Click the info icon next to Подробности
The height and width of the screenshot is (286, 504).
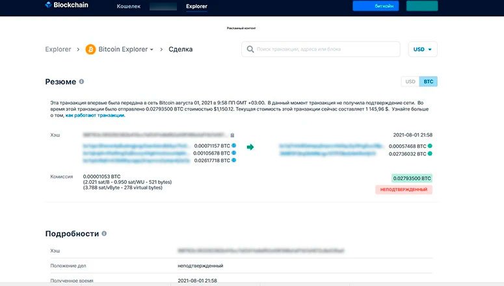click(104, 233)
